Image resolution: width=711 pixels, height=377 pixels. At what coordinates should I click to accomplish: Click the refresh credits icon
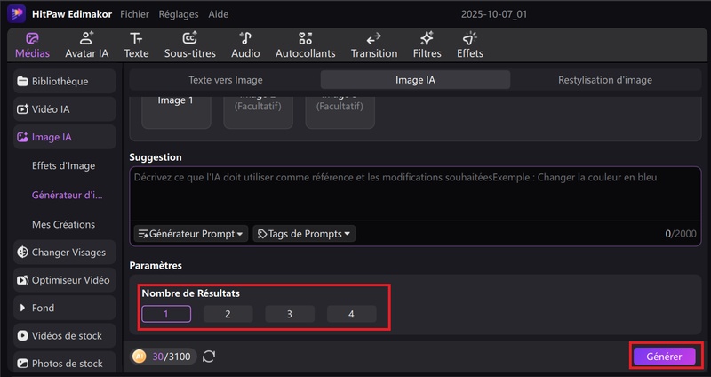pos(209,357)
